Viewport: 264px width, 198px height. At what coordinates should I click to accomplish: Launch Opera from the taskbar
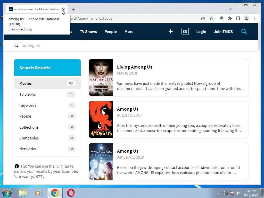71,193
